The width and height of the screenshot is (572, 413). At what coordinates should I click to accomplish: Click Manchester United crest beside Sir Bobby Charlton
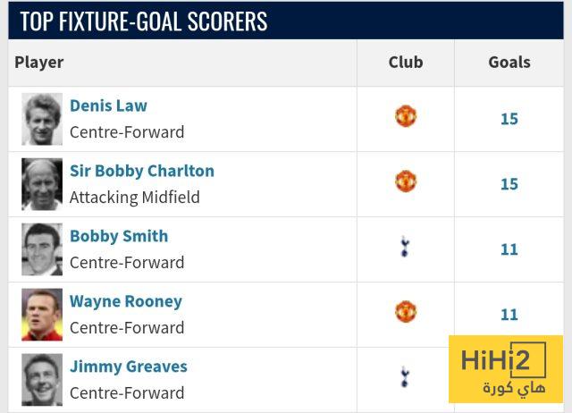point(406,181)
